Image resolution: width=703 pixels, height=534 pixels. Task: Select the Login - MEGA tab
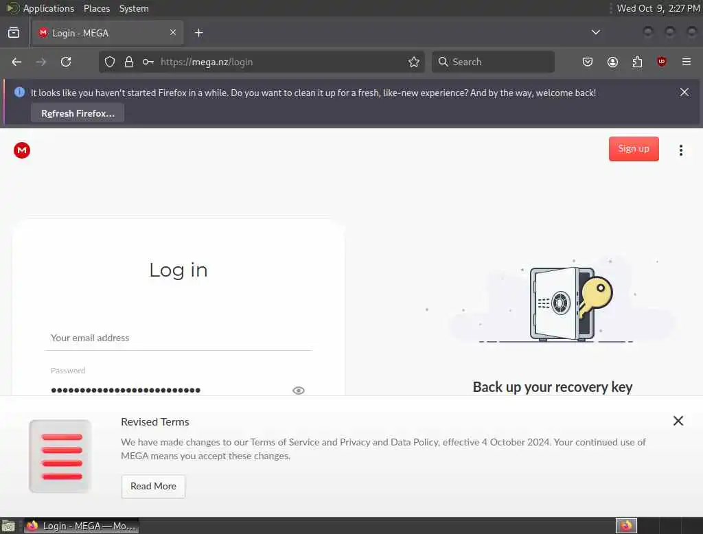[108, 33]
